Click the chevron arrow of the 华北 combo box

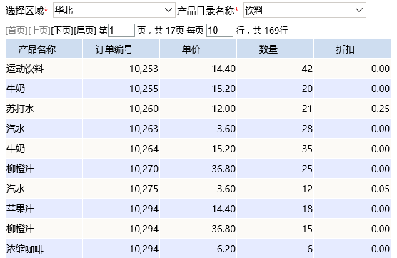tap(168, 10)
